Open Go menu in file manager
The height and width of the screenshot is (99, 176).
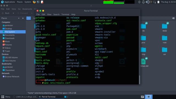[x=19, y=9]
